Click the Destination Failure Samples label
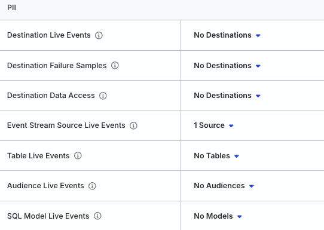324x230 pixels. pos(57,66)
